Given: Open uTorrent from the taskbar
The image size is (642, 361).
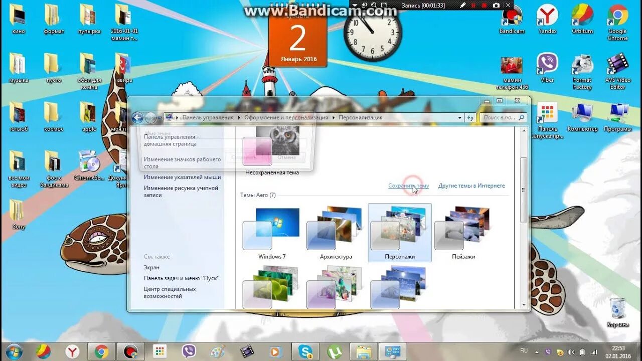Looking at the screenshot, I should [x=334, y=351].
